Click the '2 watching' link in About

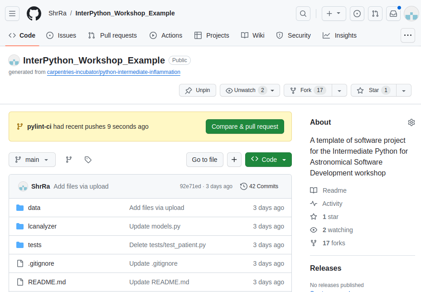point(338,230)
